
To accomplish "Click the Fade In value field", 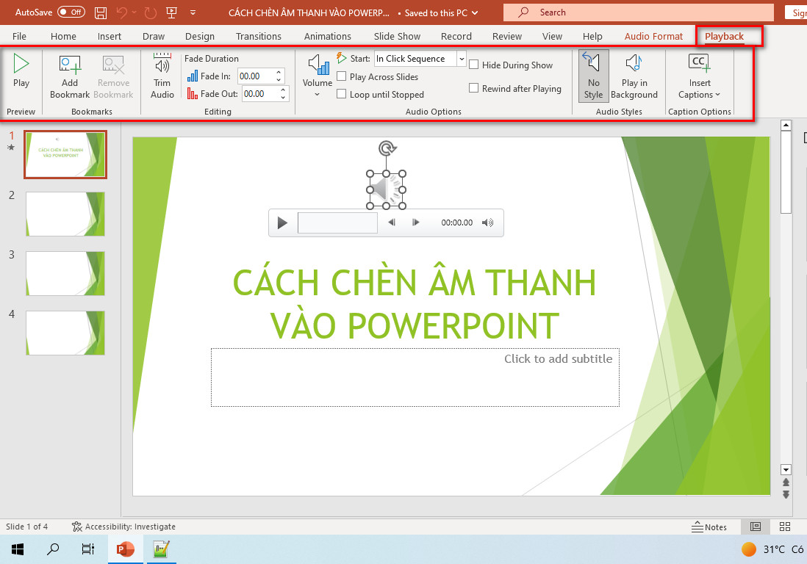I will coord(255,76).
